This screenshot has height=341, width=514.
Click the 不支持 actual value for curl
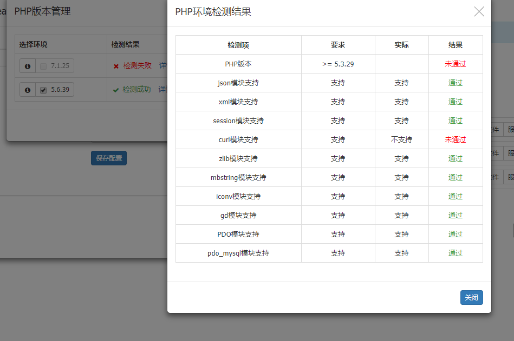(x=401, y=139)
